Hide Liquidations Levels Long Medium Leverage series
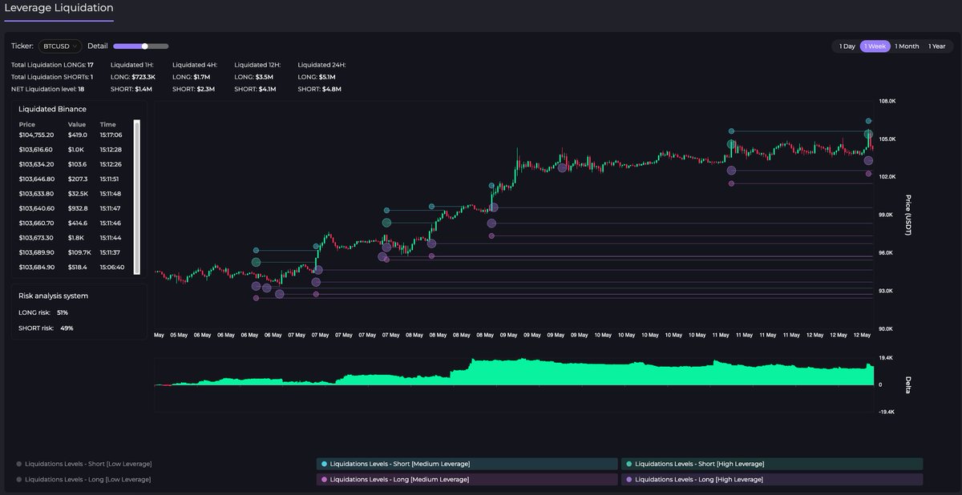The image size is (962, 495). pos(399,479)
